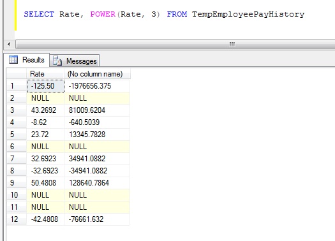Click row header number 9
Screen dimensions: 335x241
17,183
